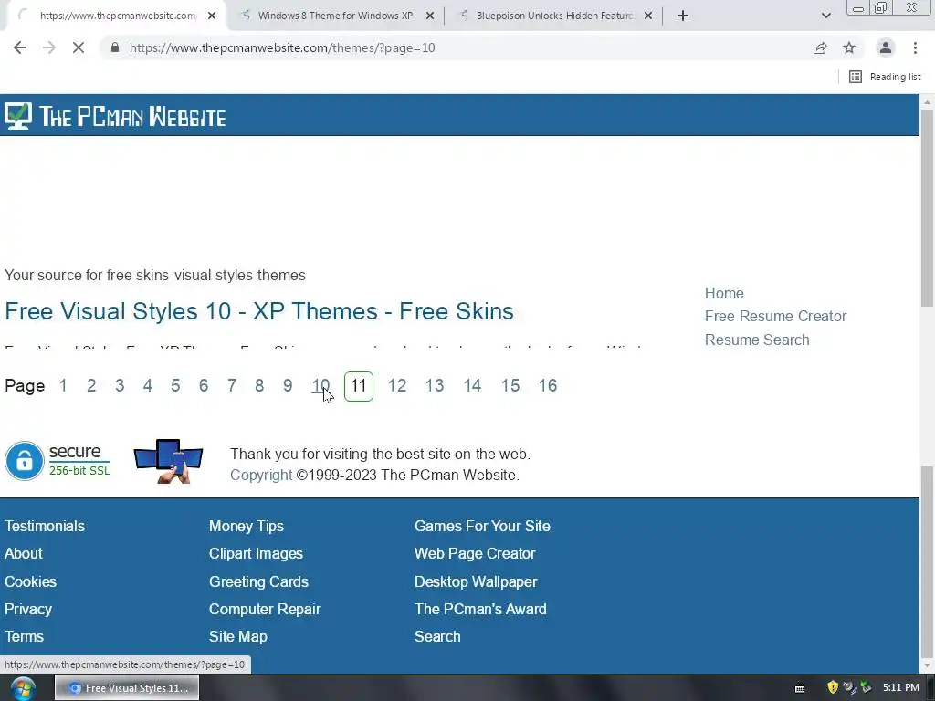The width and height of the screenshot is (935, 701).
Task: Click the highlighted page 11
Action: pyautogui.click(x=358, y=386)
